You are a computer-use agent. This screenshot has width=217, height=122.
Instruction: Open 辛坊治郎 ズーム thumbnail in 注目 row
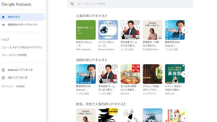[108, 74]
